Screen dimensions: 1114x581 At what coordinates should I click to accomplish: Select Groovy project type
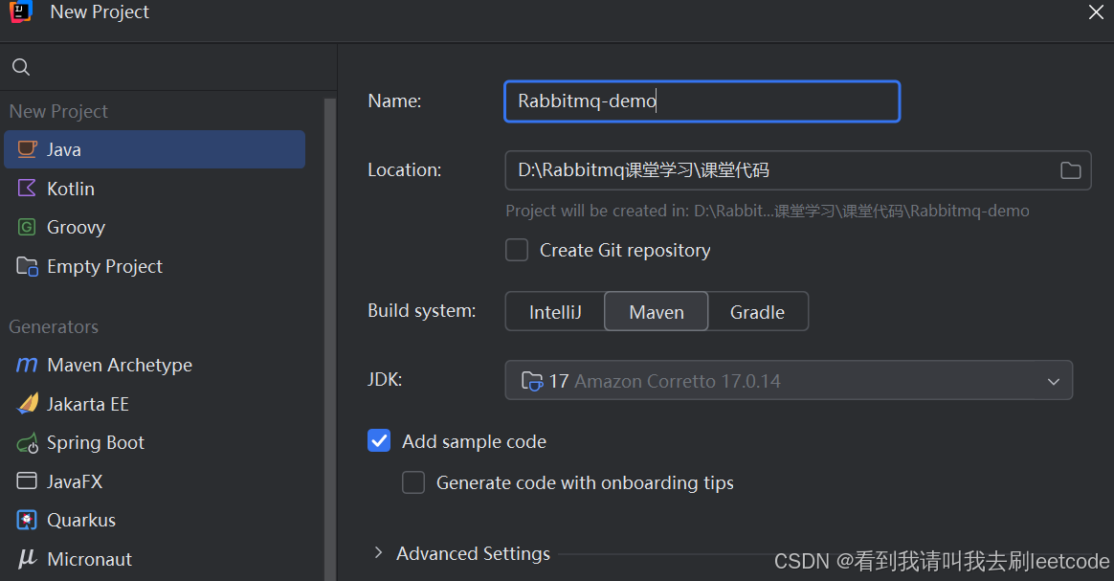click(155, 227)
